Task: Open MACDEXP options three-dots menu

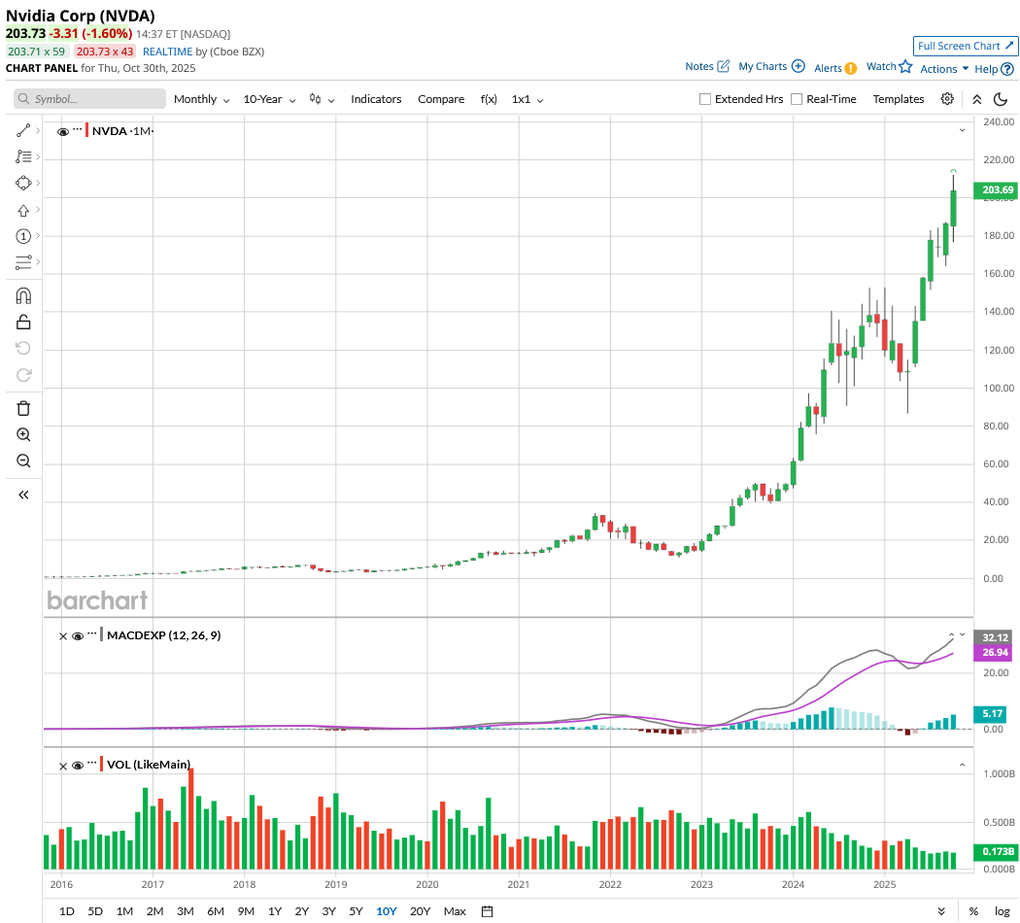Action: [x=91, y=633]
